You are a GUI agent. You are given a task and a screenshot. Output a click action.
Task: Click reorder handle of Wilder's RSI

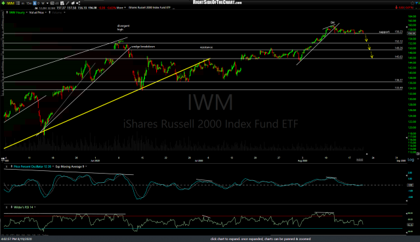[12, 207]
